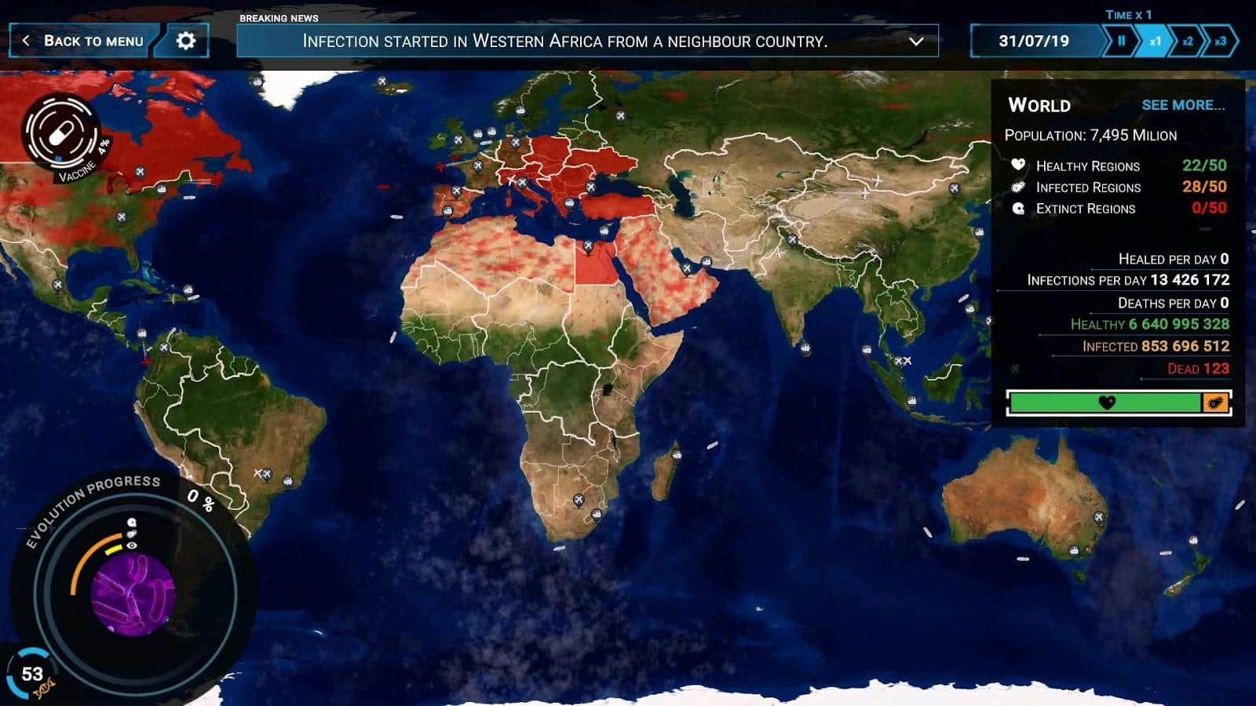Click the eye icon in Evolution Progress
The width and height of the screenshot is (1256, 706).
(x=132, y=545)
